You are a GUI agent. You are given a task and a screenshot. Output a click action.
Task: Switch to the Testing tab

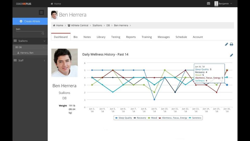pos(116,37)
